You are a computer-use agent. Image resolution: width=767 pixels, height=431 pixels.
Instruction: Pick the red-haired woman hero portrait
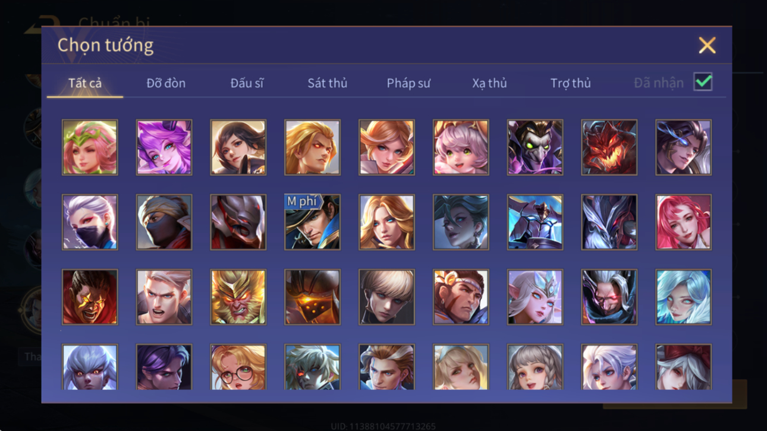683,222
